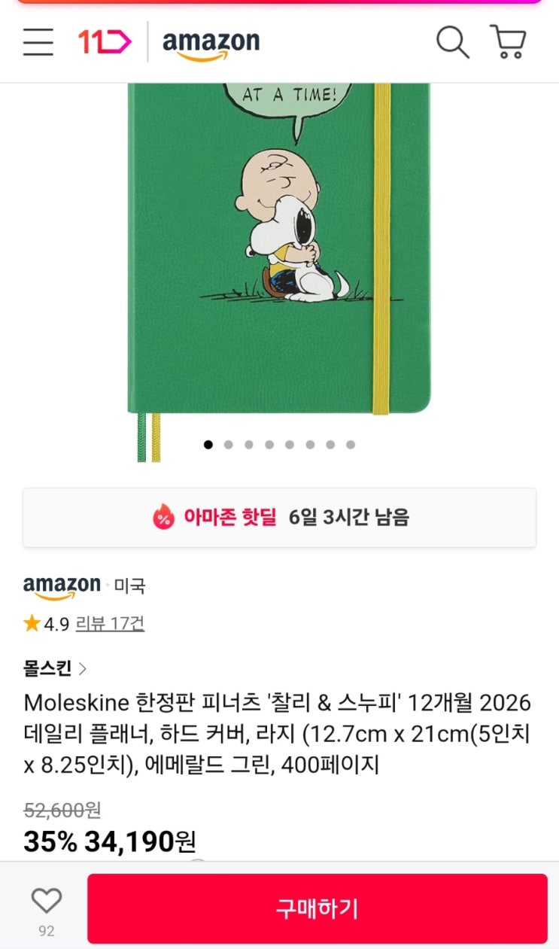This screenshot has width=559, height=949.
Task: Open the hamburger menu
Action: [38, 42]
